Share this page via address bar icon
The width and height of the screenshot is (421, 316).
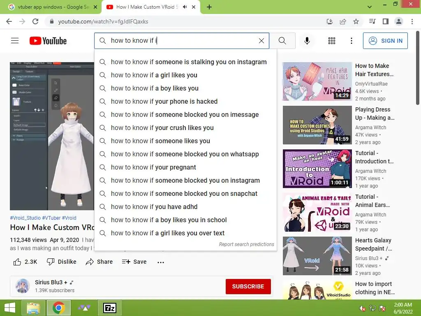(x=343, y=21)
